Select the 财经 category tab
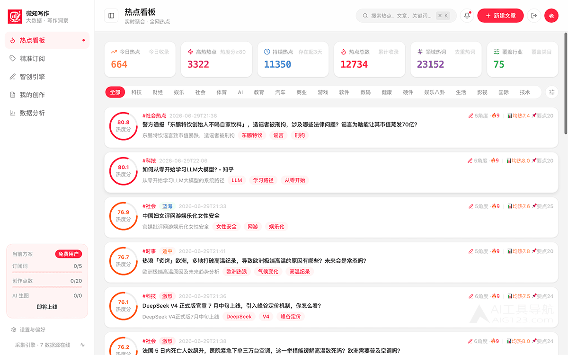This screenshot has width=568, height=355. click(x=158, y=92)
